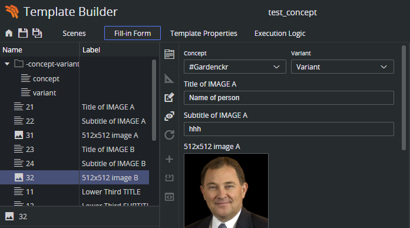Select the ruler triangle layout icon
The width and height of the screenshot is (410, 228).
(x=169, y=78)
